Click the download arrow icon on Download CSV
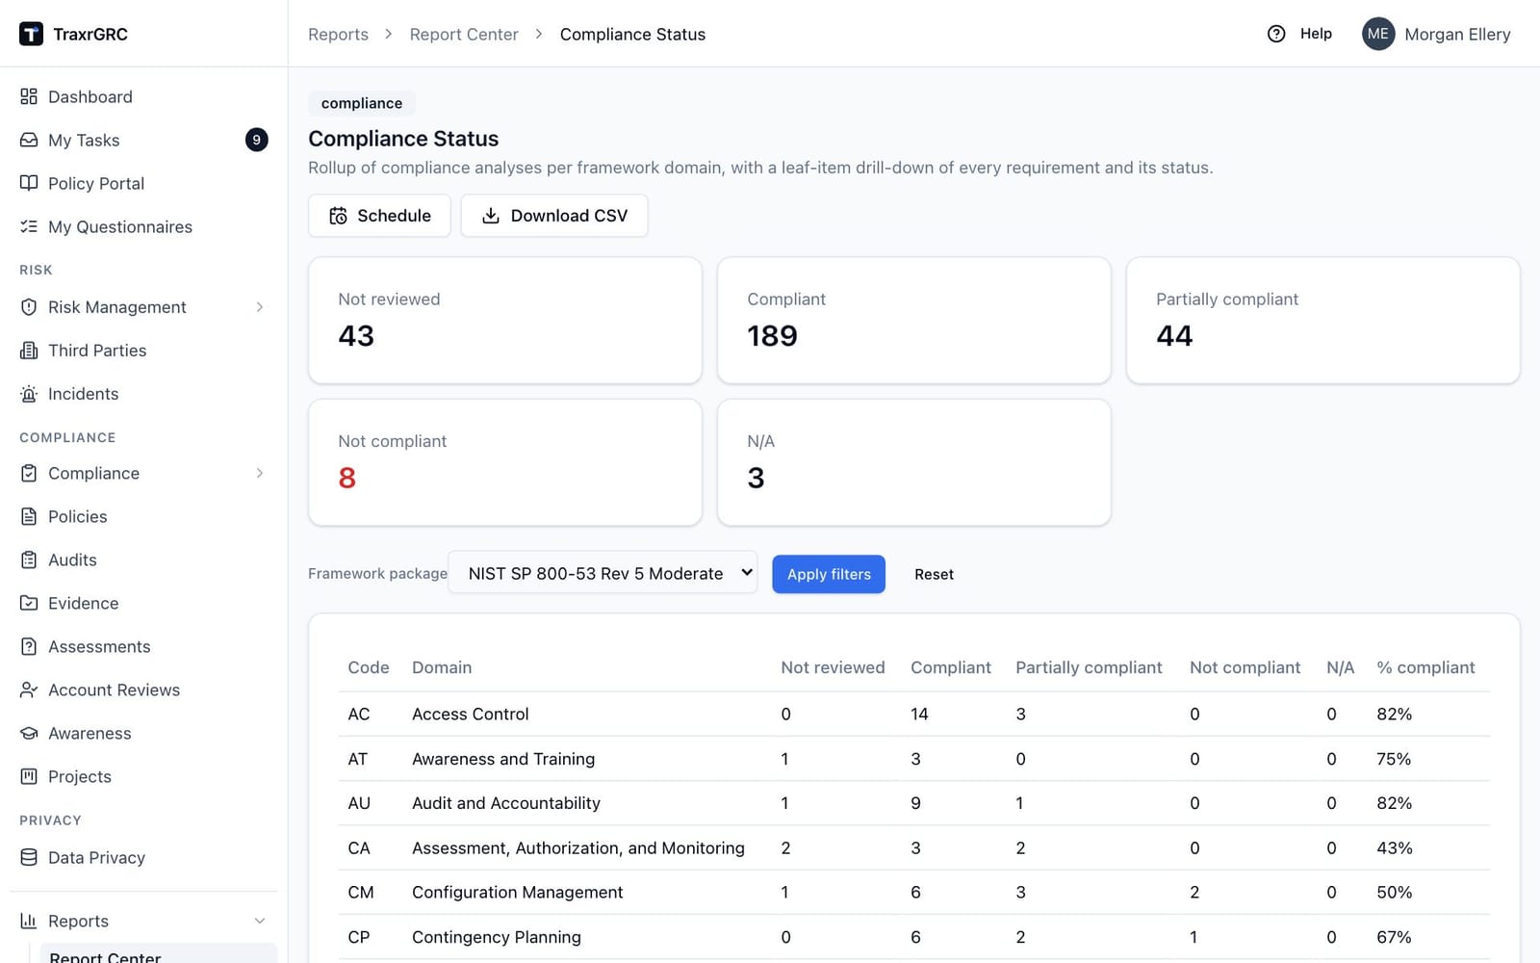This screenshot has height=963, width=1540. [491, 216]
